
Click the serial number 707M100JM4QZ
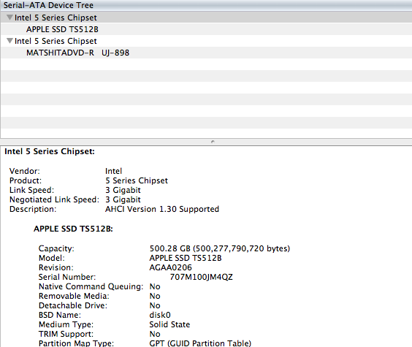202,277
